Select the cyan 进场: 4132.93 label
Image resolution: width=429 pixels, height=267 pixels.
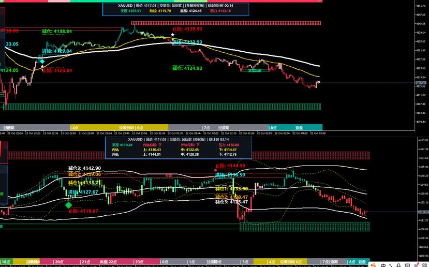187,42
